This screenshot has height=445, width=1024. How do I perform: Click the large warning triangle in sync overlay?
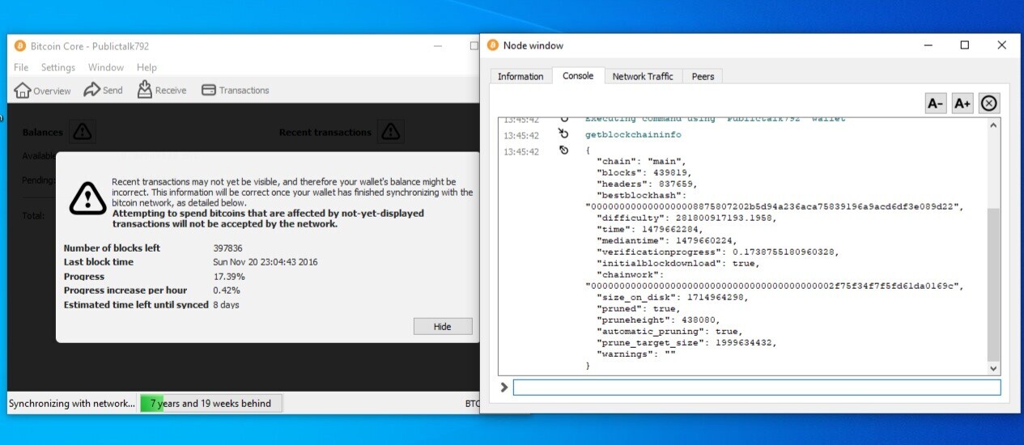87,197
